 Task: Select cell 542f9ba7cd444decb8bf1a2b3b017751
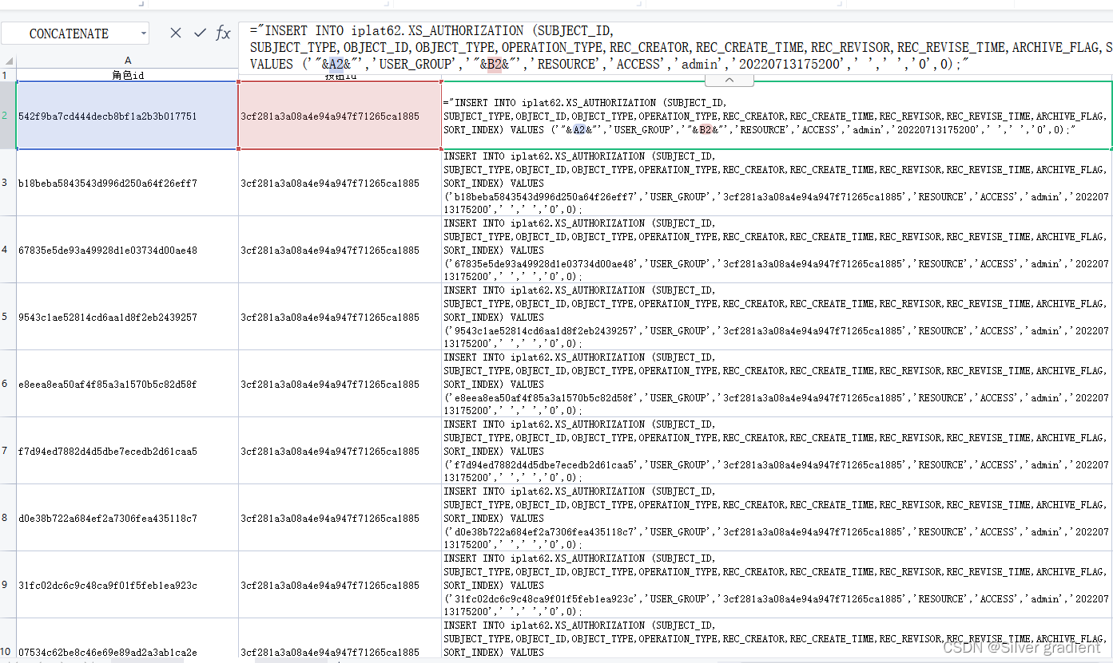[x=127, y=116]
